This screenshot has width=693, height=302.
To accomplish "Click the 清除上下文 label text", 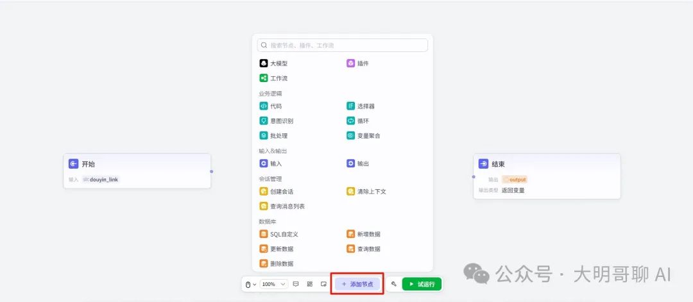I will pos(372,192).
